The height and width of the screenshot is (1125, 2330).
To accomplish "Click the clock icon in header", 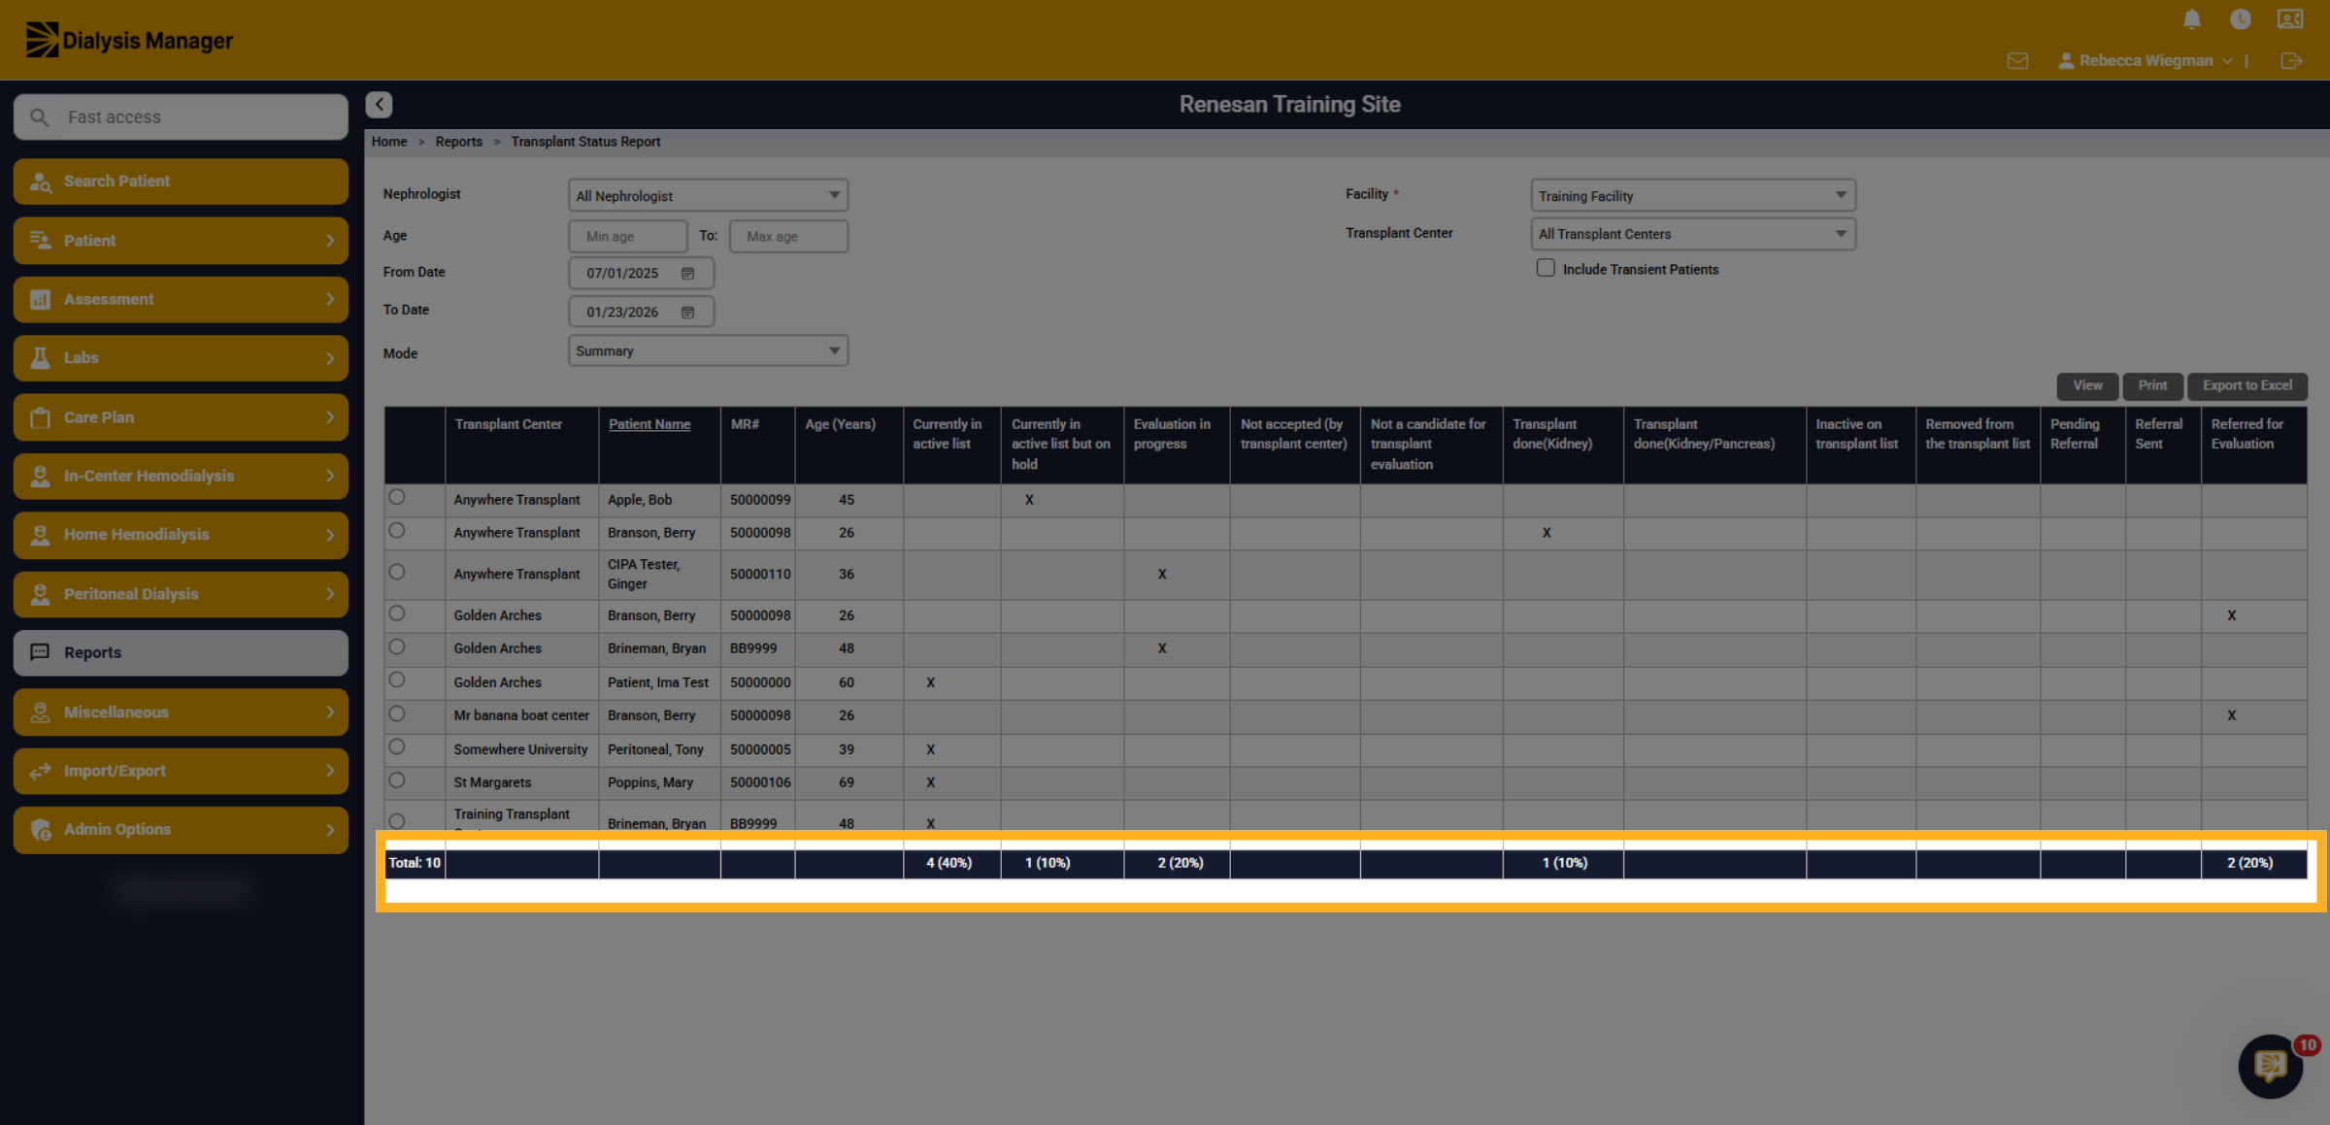I will pos(2240,19).
